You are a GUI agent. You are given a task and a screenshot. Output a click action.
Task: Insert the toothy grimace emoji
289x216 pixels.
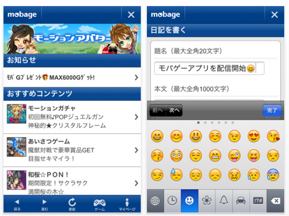(215, 155)
